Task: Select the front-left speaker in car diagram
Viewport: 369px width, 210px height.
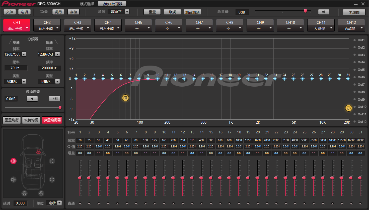Action: coord(14,161)
